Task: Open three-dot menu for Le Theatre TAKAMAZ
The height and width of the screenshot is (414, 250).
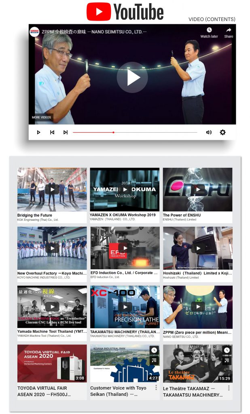Action: click(229, 388)
